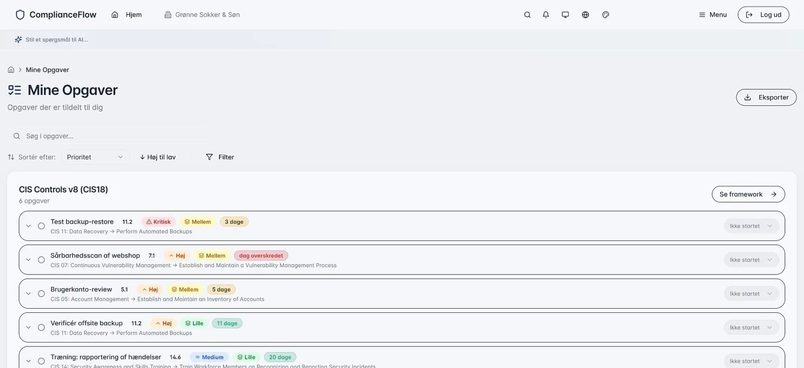Expand the Sårbarhedsscan af webshop row chevron
The image size is (804, 368).
[28, 260]
